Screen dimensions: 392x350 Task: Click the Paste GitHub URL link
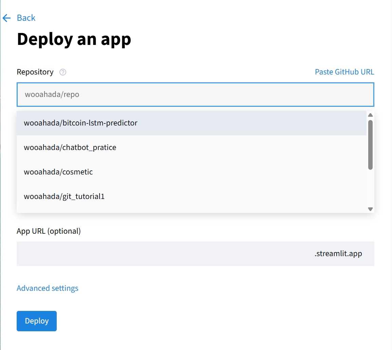(344, 72)
